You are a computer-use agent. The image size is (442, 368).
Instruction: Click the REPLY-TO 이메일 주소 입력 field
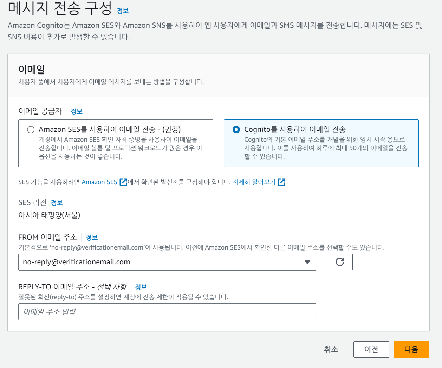point(167,312)
